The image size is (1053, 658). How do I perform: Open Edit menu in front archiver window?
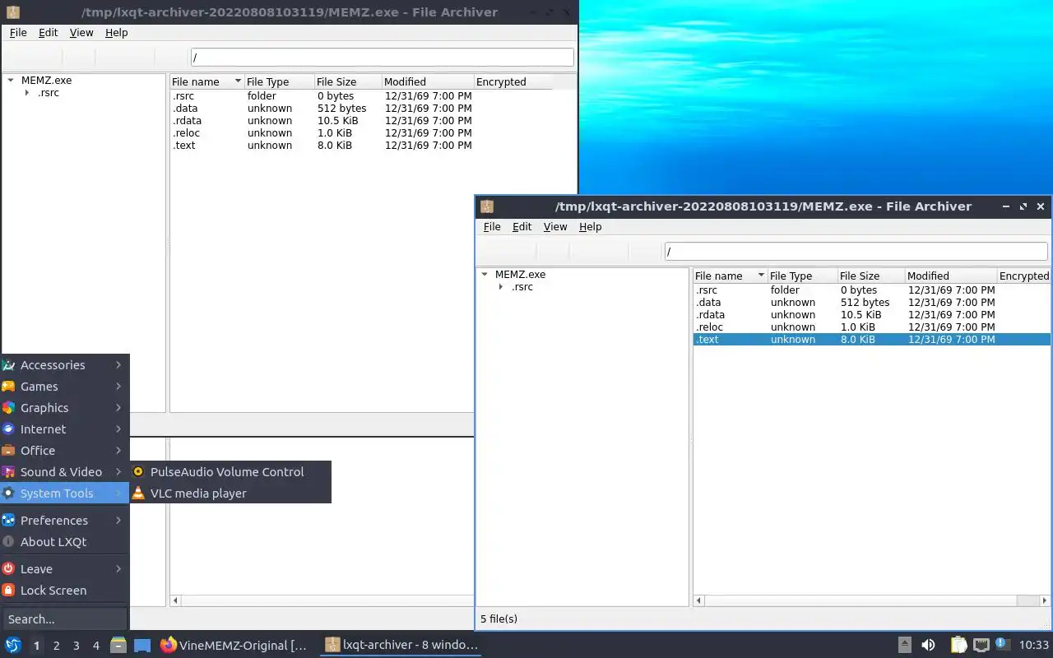pyautogui.click(x=522, y=227)
